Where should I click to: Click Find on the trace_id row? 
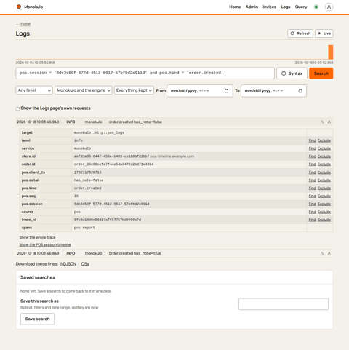tap(312, 220)
